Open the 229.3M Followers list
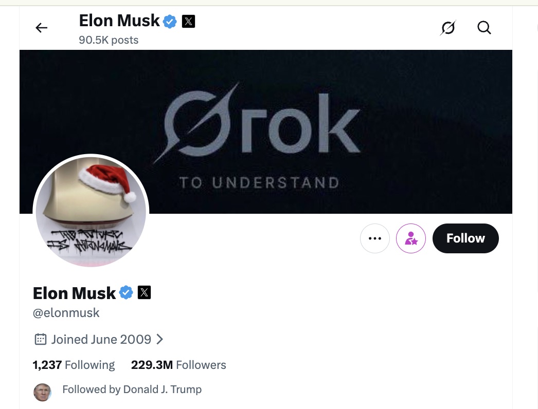Screen dimensions: 538x409 pyautogui.click(x=178, y=365)
